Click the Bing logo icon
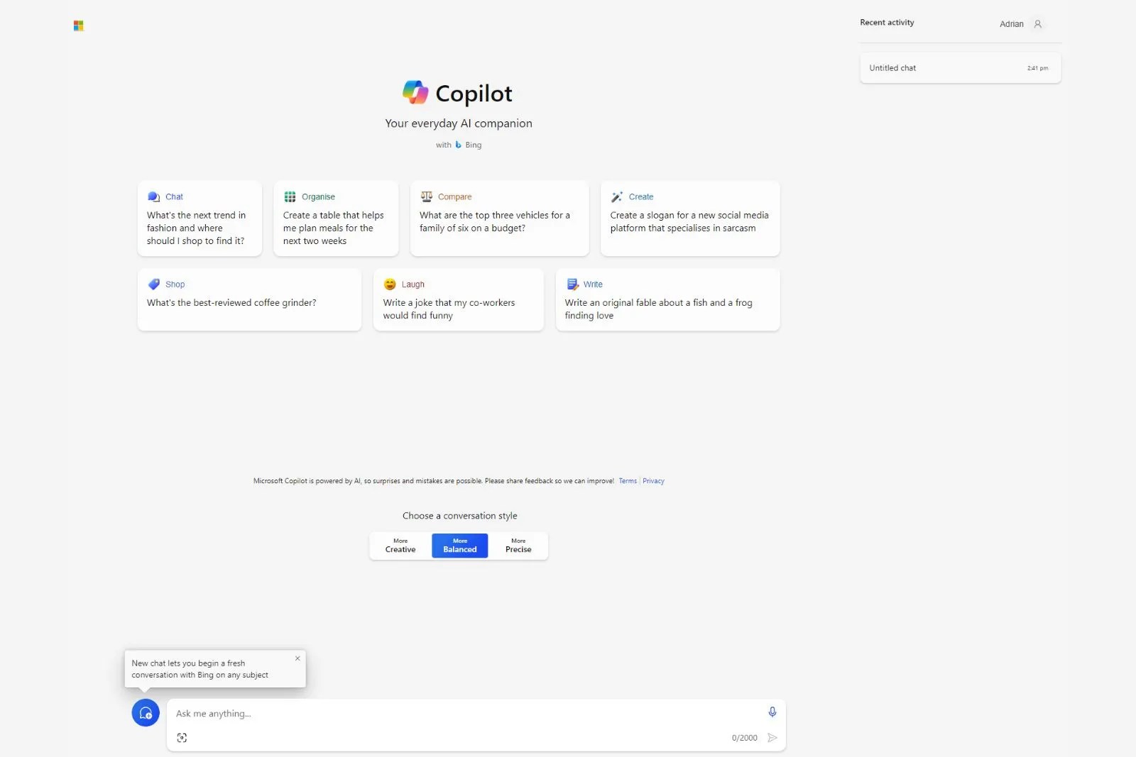This screenshot has height=757, width=1136. (x=458, y=145)
